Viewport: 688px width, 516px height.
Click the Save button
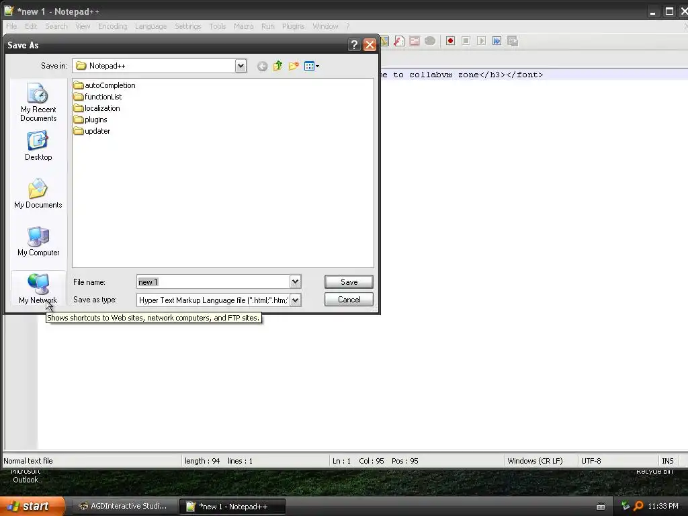(x=349, y=282)
